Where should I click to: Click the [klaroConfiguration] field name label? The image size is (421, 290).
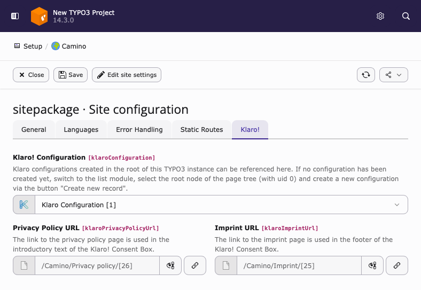122,158
